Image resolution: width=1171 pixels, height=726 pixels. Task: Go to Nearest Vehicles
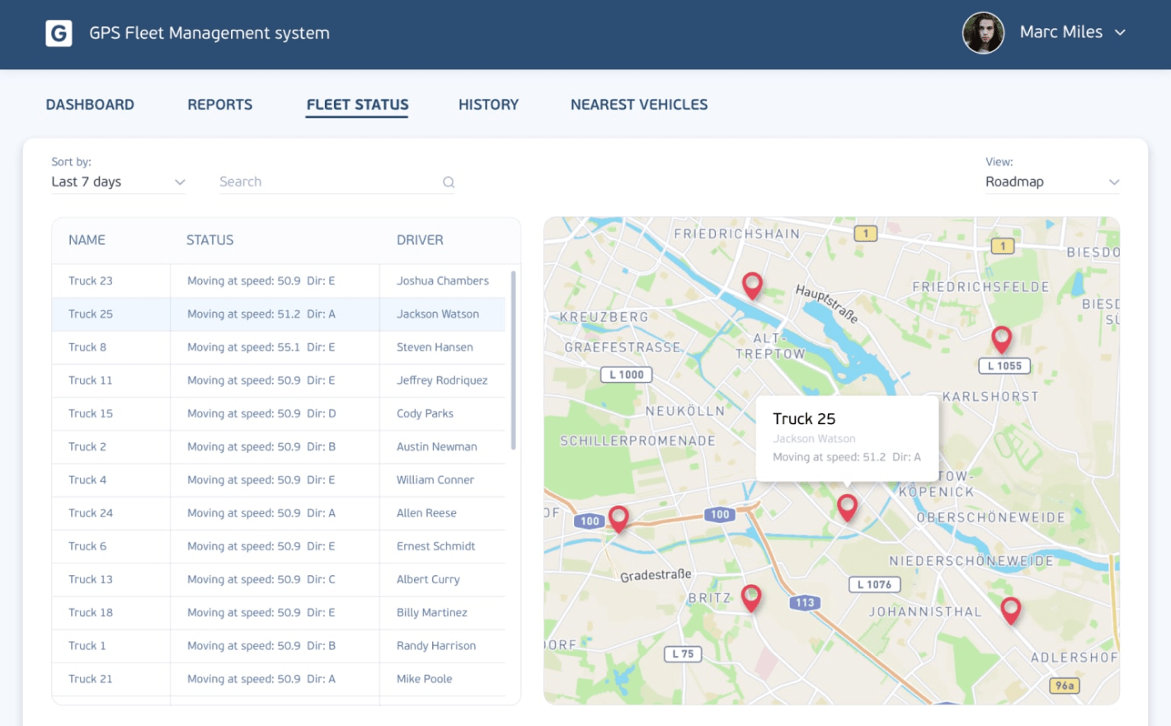[639, 104]
